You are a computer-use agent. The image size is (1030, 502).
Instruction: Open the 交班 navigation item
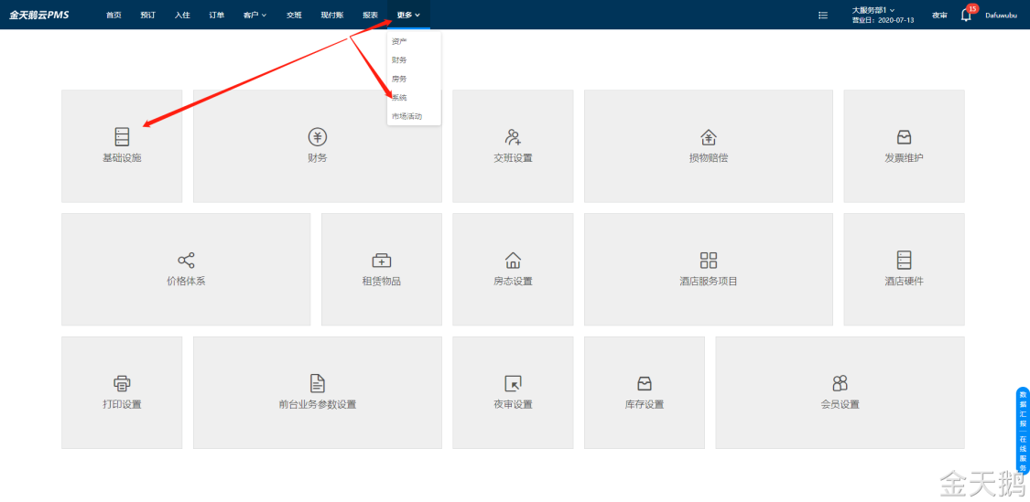click(x=294, y=15)
